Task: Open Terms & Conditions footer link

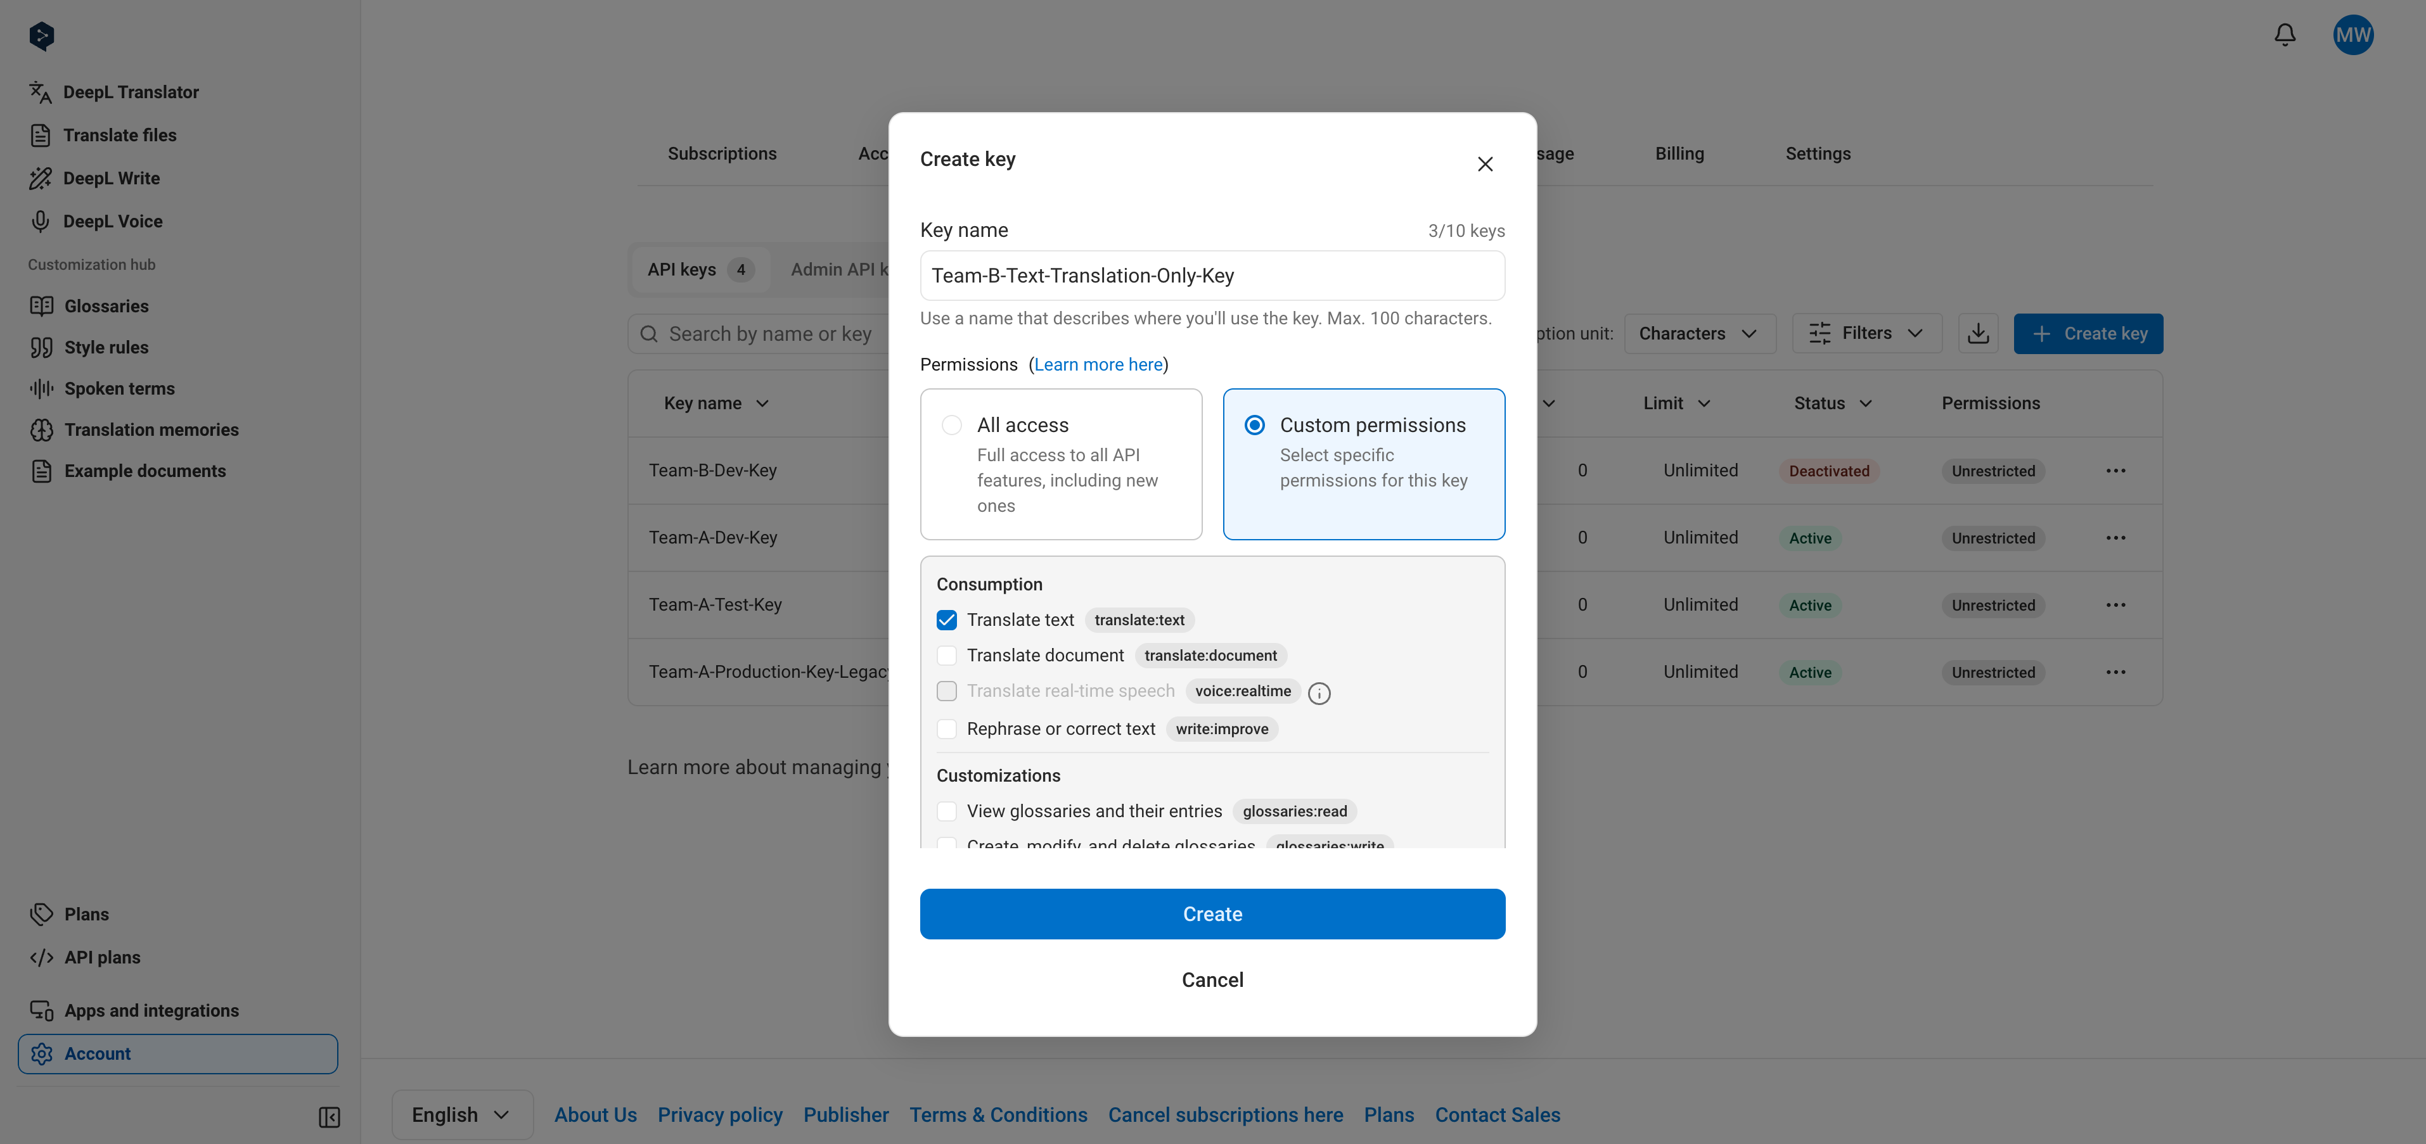Action: tap(998, 1115)
